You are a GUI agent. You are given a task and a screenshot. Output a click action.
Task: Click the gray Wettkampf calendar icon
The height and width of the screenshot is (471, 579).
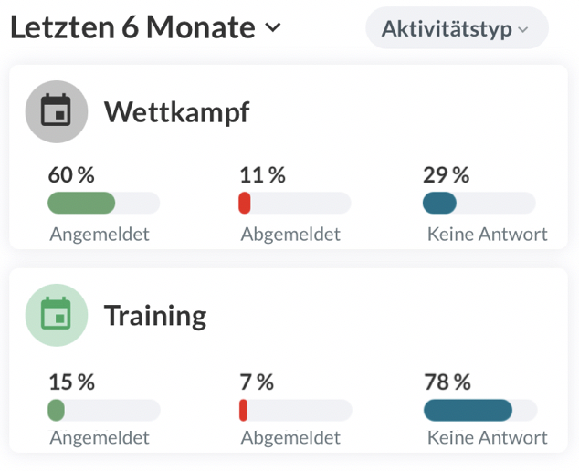click(57, 112)
